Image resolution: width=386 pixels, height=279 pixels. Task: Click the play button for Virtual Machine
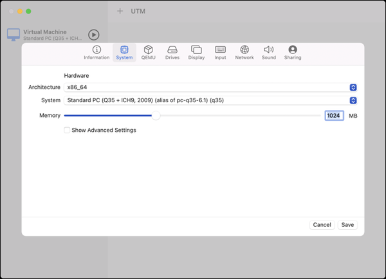[x=94, y=35]
